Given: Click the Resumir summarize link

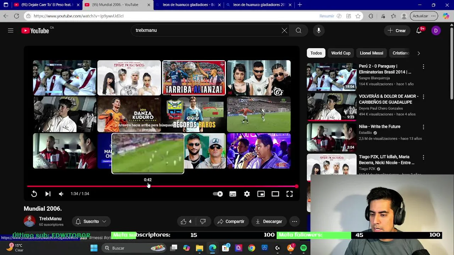Looking at the screenshot, I should point(327,16).
